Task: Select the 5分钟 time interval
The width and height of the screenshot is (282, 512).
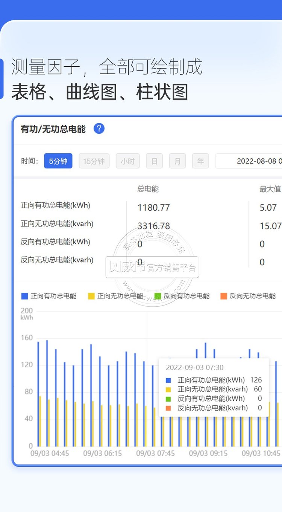Action: pyautogui.click(x=58, y=161)
